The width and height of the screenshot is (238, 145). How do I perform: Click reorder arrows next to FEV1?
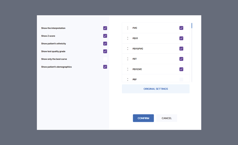coord(128,38)
